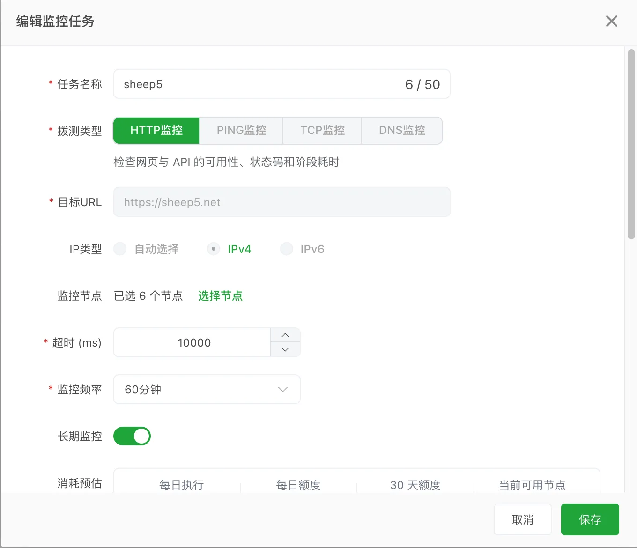Open the 60分钟 frequency dropdown arrow
Viewport: 637px width, 548px height.
tap(282, 389)
